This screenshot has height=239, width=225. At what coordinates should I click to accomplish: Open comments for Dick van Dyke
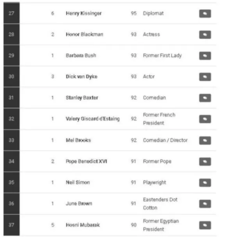(205, 77)
